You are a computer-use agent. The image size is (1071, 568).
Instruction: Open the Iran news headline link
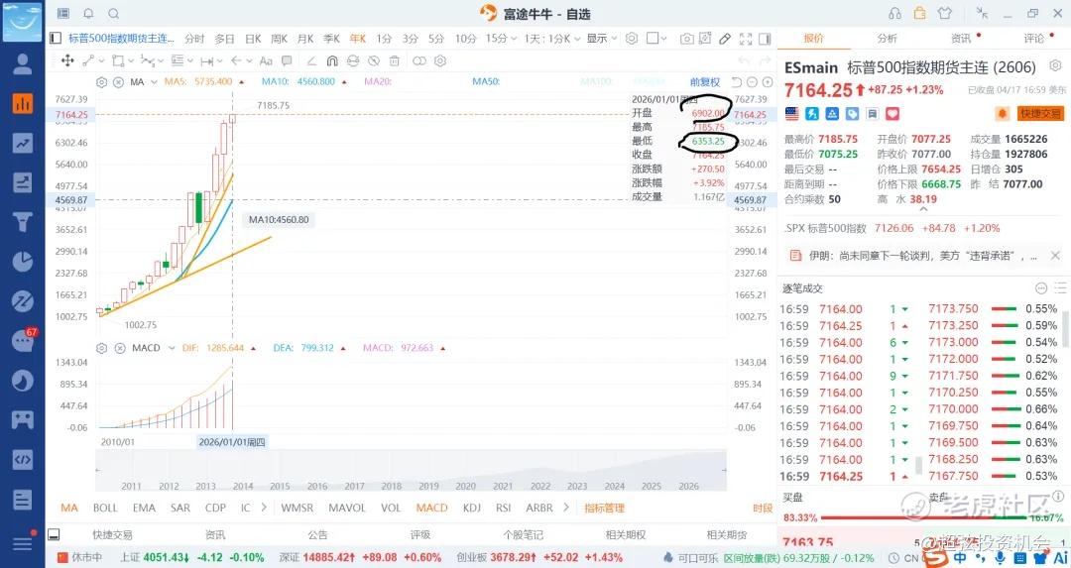(923, 256)
